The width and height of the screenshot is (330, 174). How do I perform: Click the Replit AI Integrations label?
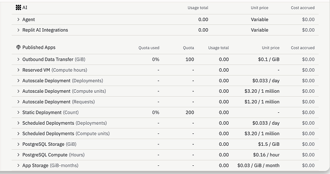[x=45, y=30]
